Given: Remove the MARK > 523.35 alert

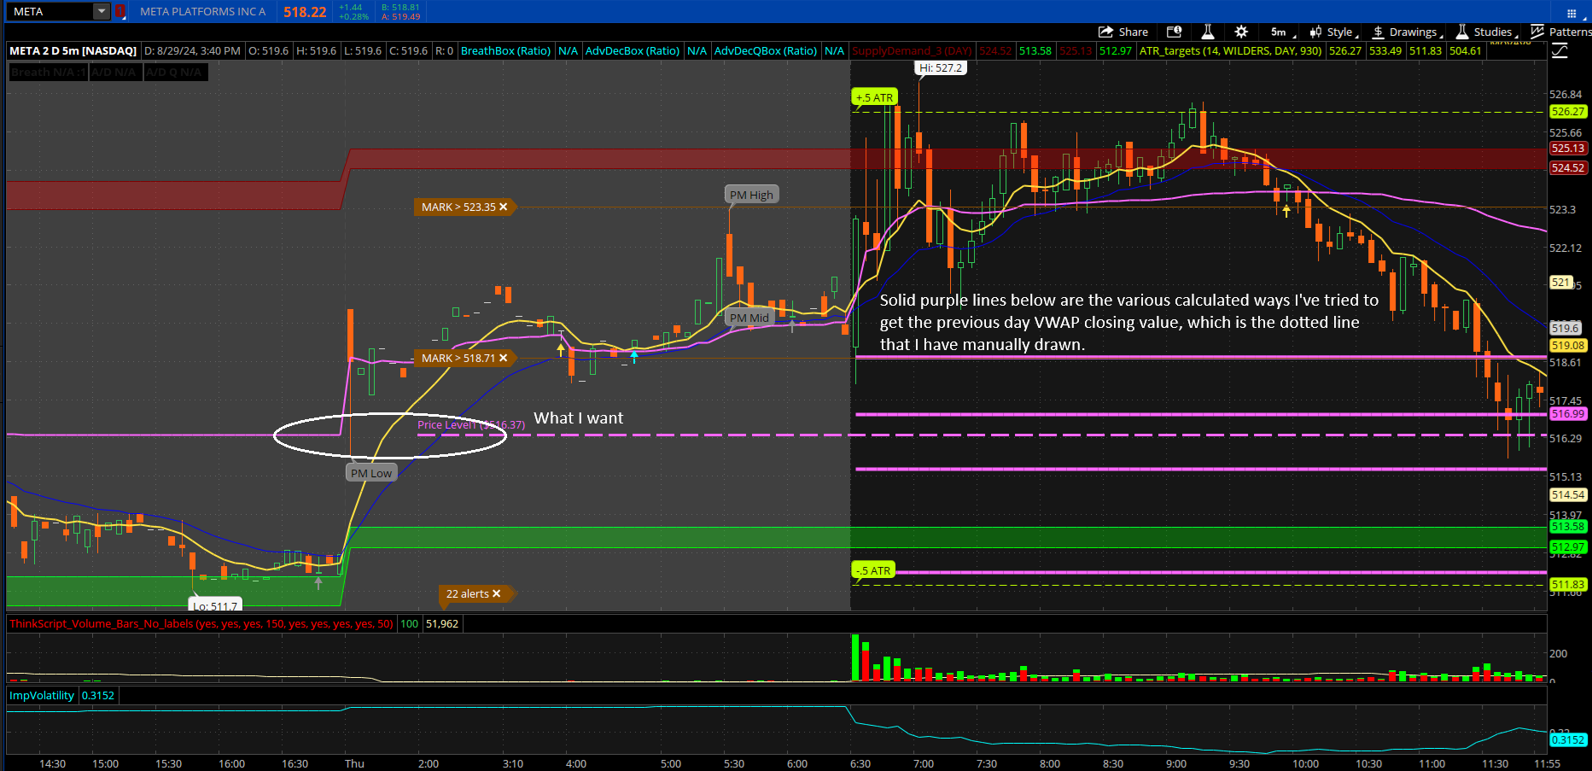Looking at the screenshot, I should coord(504,207).
